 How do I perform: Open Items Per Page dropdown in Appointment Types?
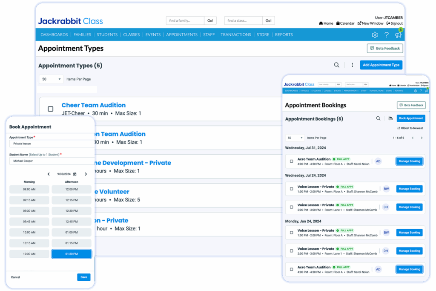51,79
